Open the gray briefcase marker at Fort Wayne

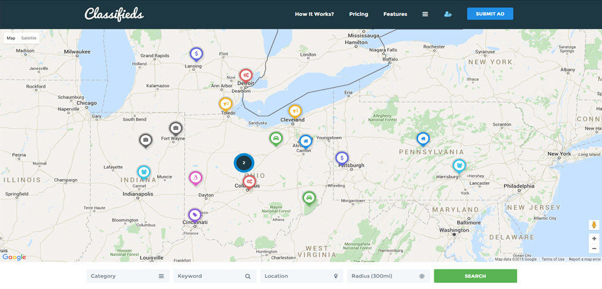click(176, 129)
